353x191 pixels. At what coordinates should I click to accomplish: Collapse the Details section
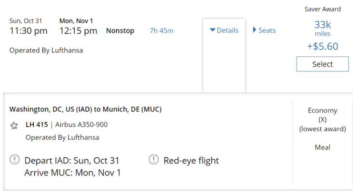click(x=224, y=30)
